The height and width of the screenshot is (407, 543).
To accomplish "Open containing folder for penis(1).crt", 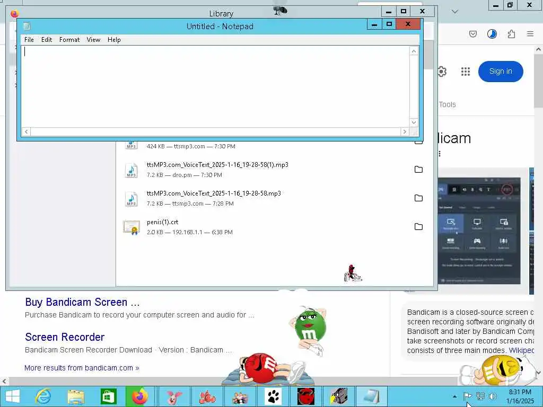I will (x=419, y=227).
